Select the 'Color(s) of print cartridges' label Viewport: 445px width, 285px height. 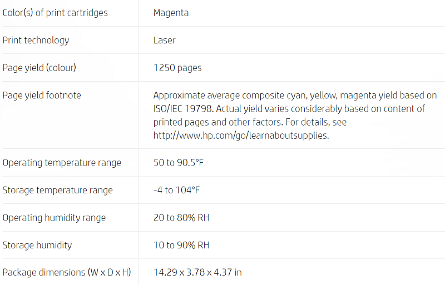(55, 13)
